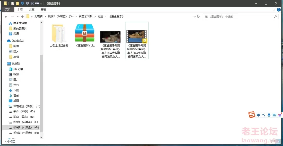Select 应用 in the navigation pane

14,34
